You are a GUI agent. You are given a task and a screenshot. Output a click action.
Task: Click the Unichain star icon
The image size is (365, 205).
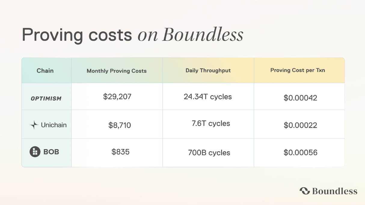34,125
